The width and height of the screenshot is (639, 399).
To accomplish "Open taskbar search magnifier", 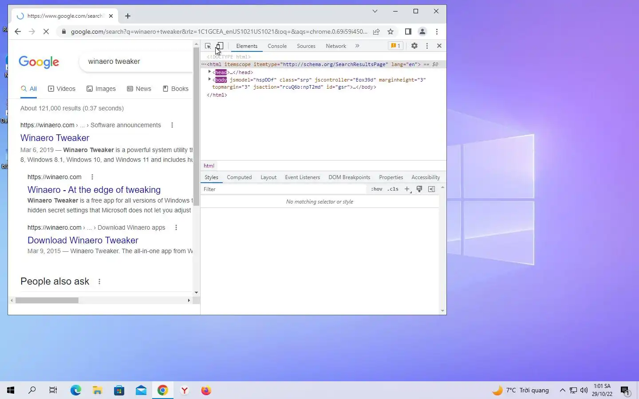I will (x=32, y=390).
